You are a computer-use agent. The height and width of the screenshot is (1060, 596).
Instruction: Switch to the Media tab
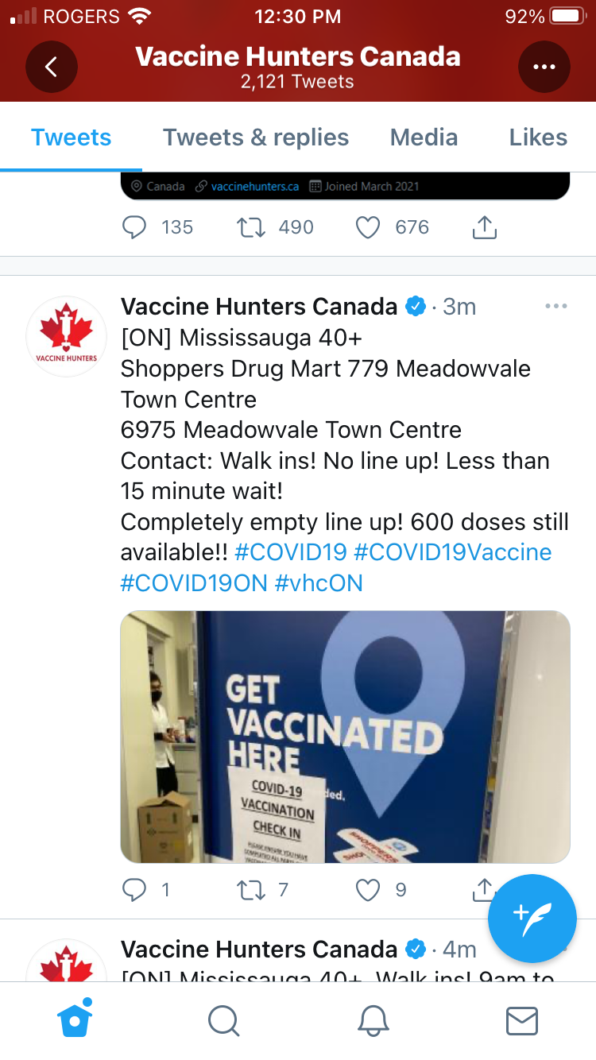click(x=424, y=137)
